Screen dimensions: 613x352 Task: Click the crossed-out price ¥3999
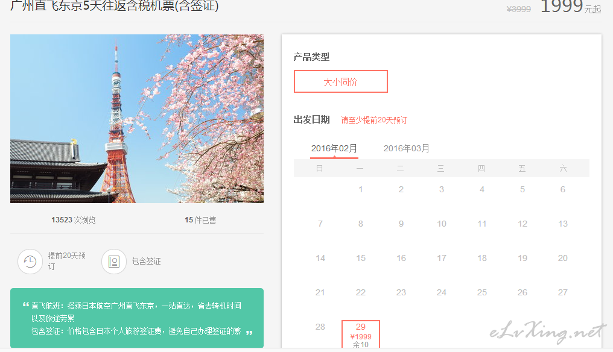click(518, 9)
